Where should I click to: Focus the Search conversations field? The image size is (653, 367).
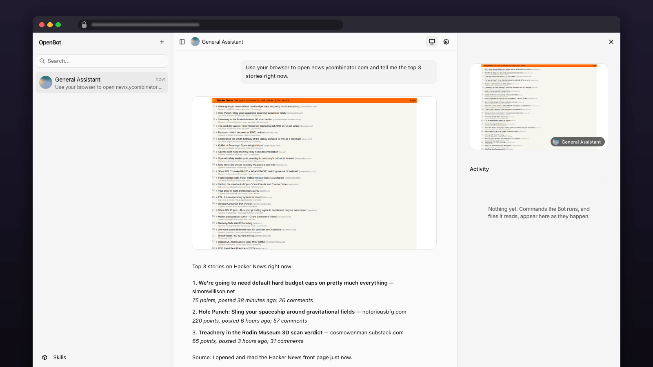pyautogui.click(x=102, y=61)
